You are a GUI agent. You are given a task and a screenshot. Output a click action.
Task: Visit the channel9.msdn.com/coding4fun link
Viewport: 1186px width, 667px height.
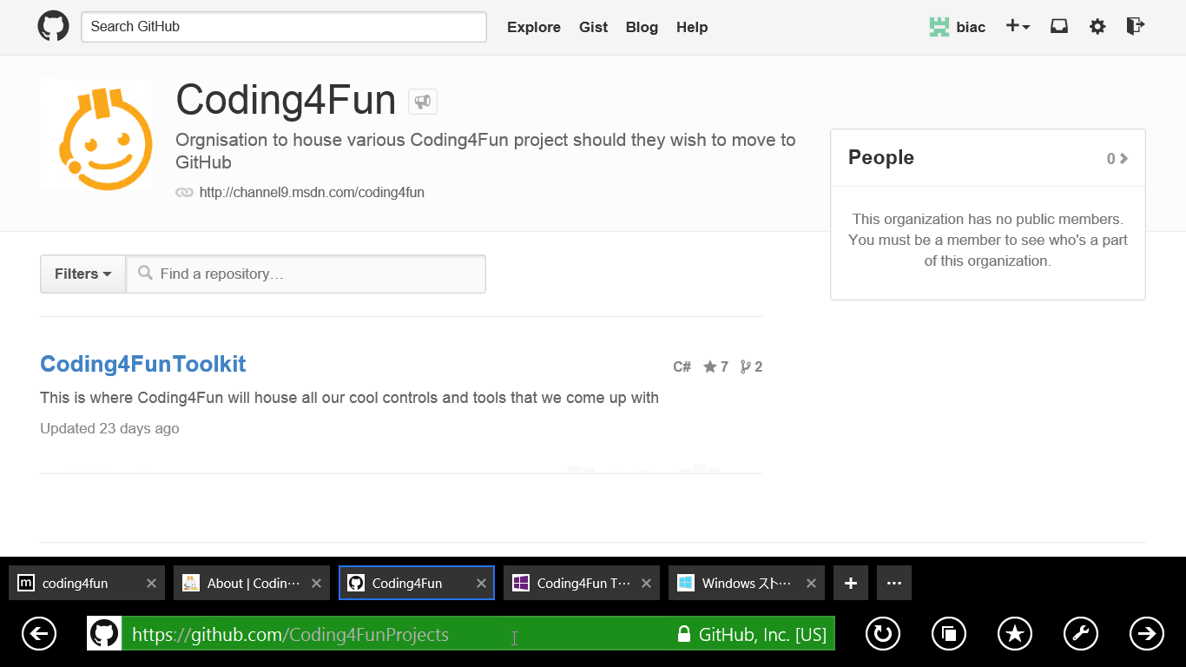tap(312, 192)
